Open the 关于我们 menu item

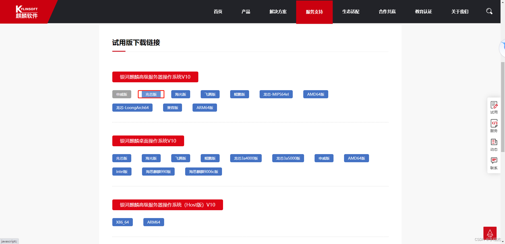(x=460, y=12)
